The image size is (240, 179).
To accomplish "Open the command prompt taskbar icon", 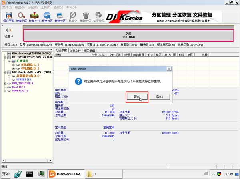I will [x=29, y=174].
